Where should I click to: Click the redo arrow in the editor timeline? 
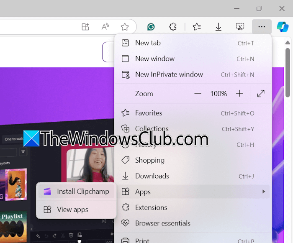tap(54, 235)
